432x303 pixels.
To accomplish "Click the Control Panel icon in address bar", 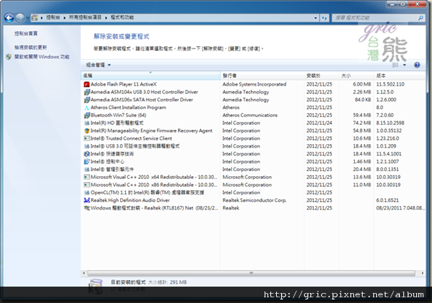I will 35,18.
